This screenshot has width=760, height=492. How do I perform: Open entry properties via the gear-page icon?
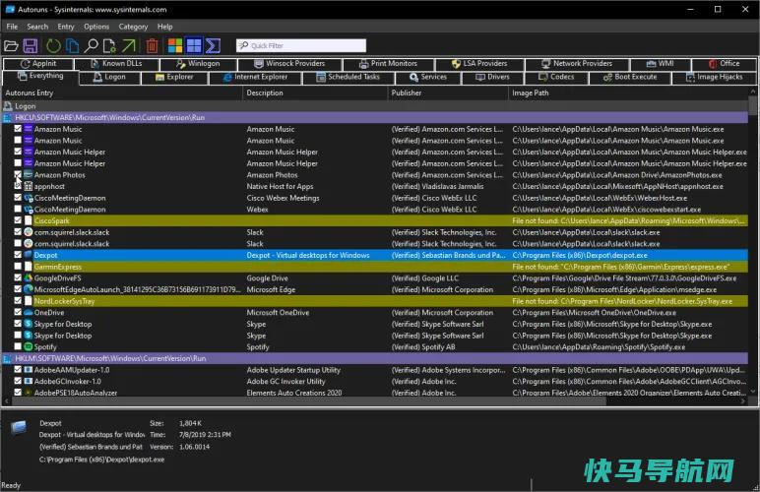coord(109,46)
